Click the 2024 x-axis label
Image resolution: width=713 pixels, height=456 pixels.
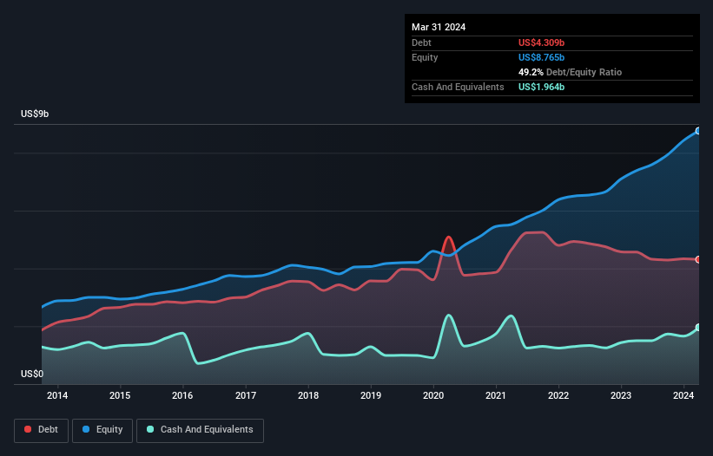683,395
